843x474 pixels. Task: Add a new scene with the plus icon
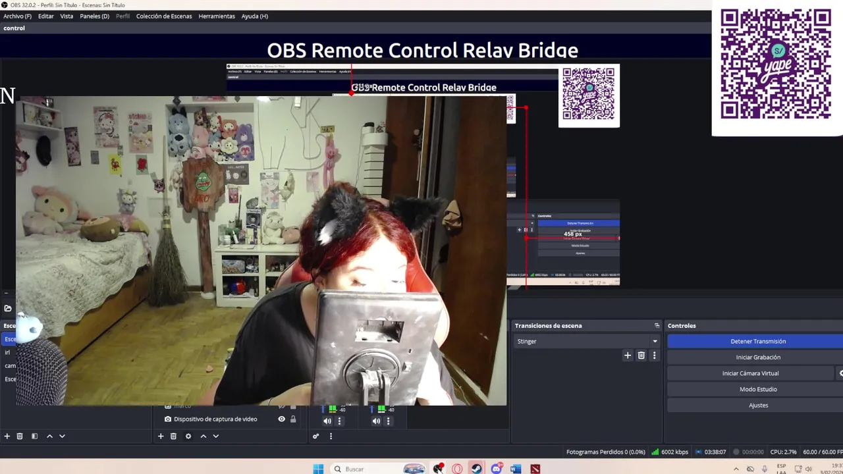pos(7,436)
